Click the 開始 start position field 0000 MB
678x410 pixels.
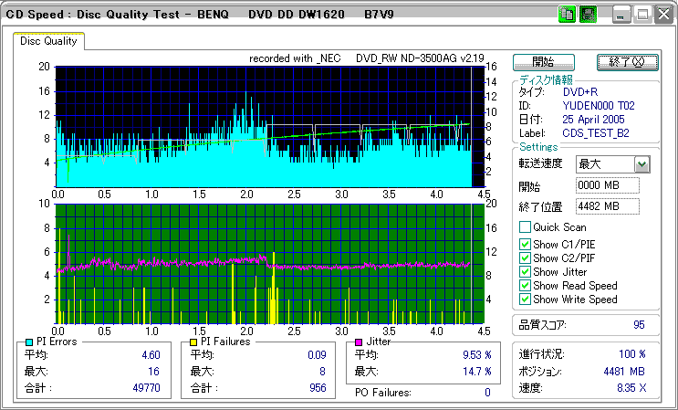[x=608, y=185]
